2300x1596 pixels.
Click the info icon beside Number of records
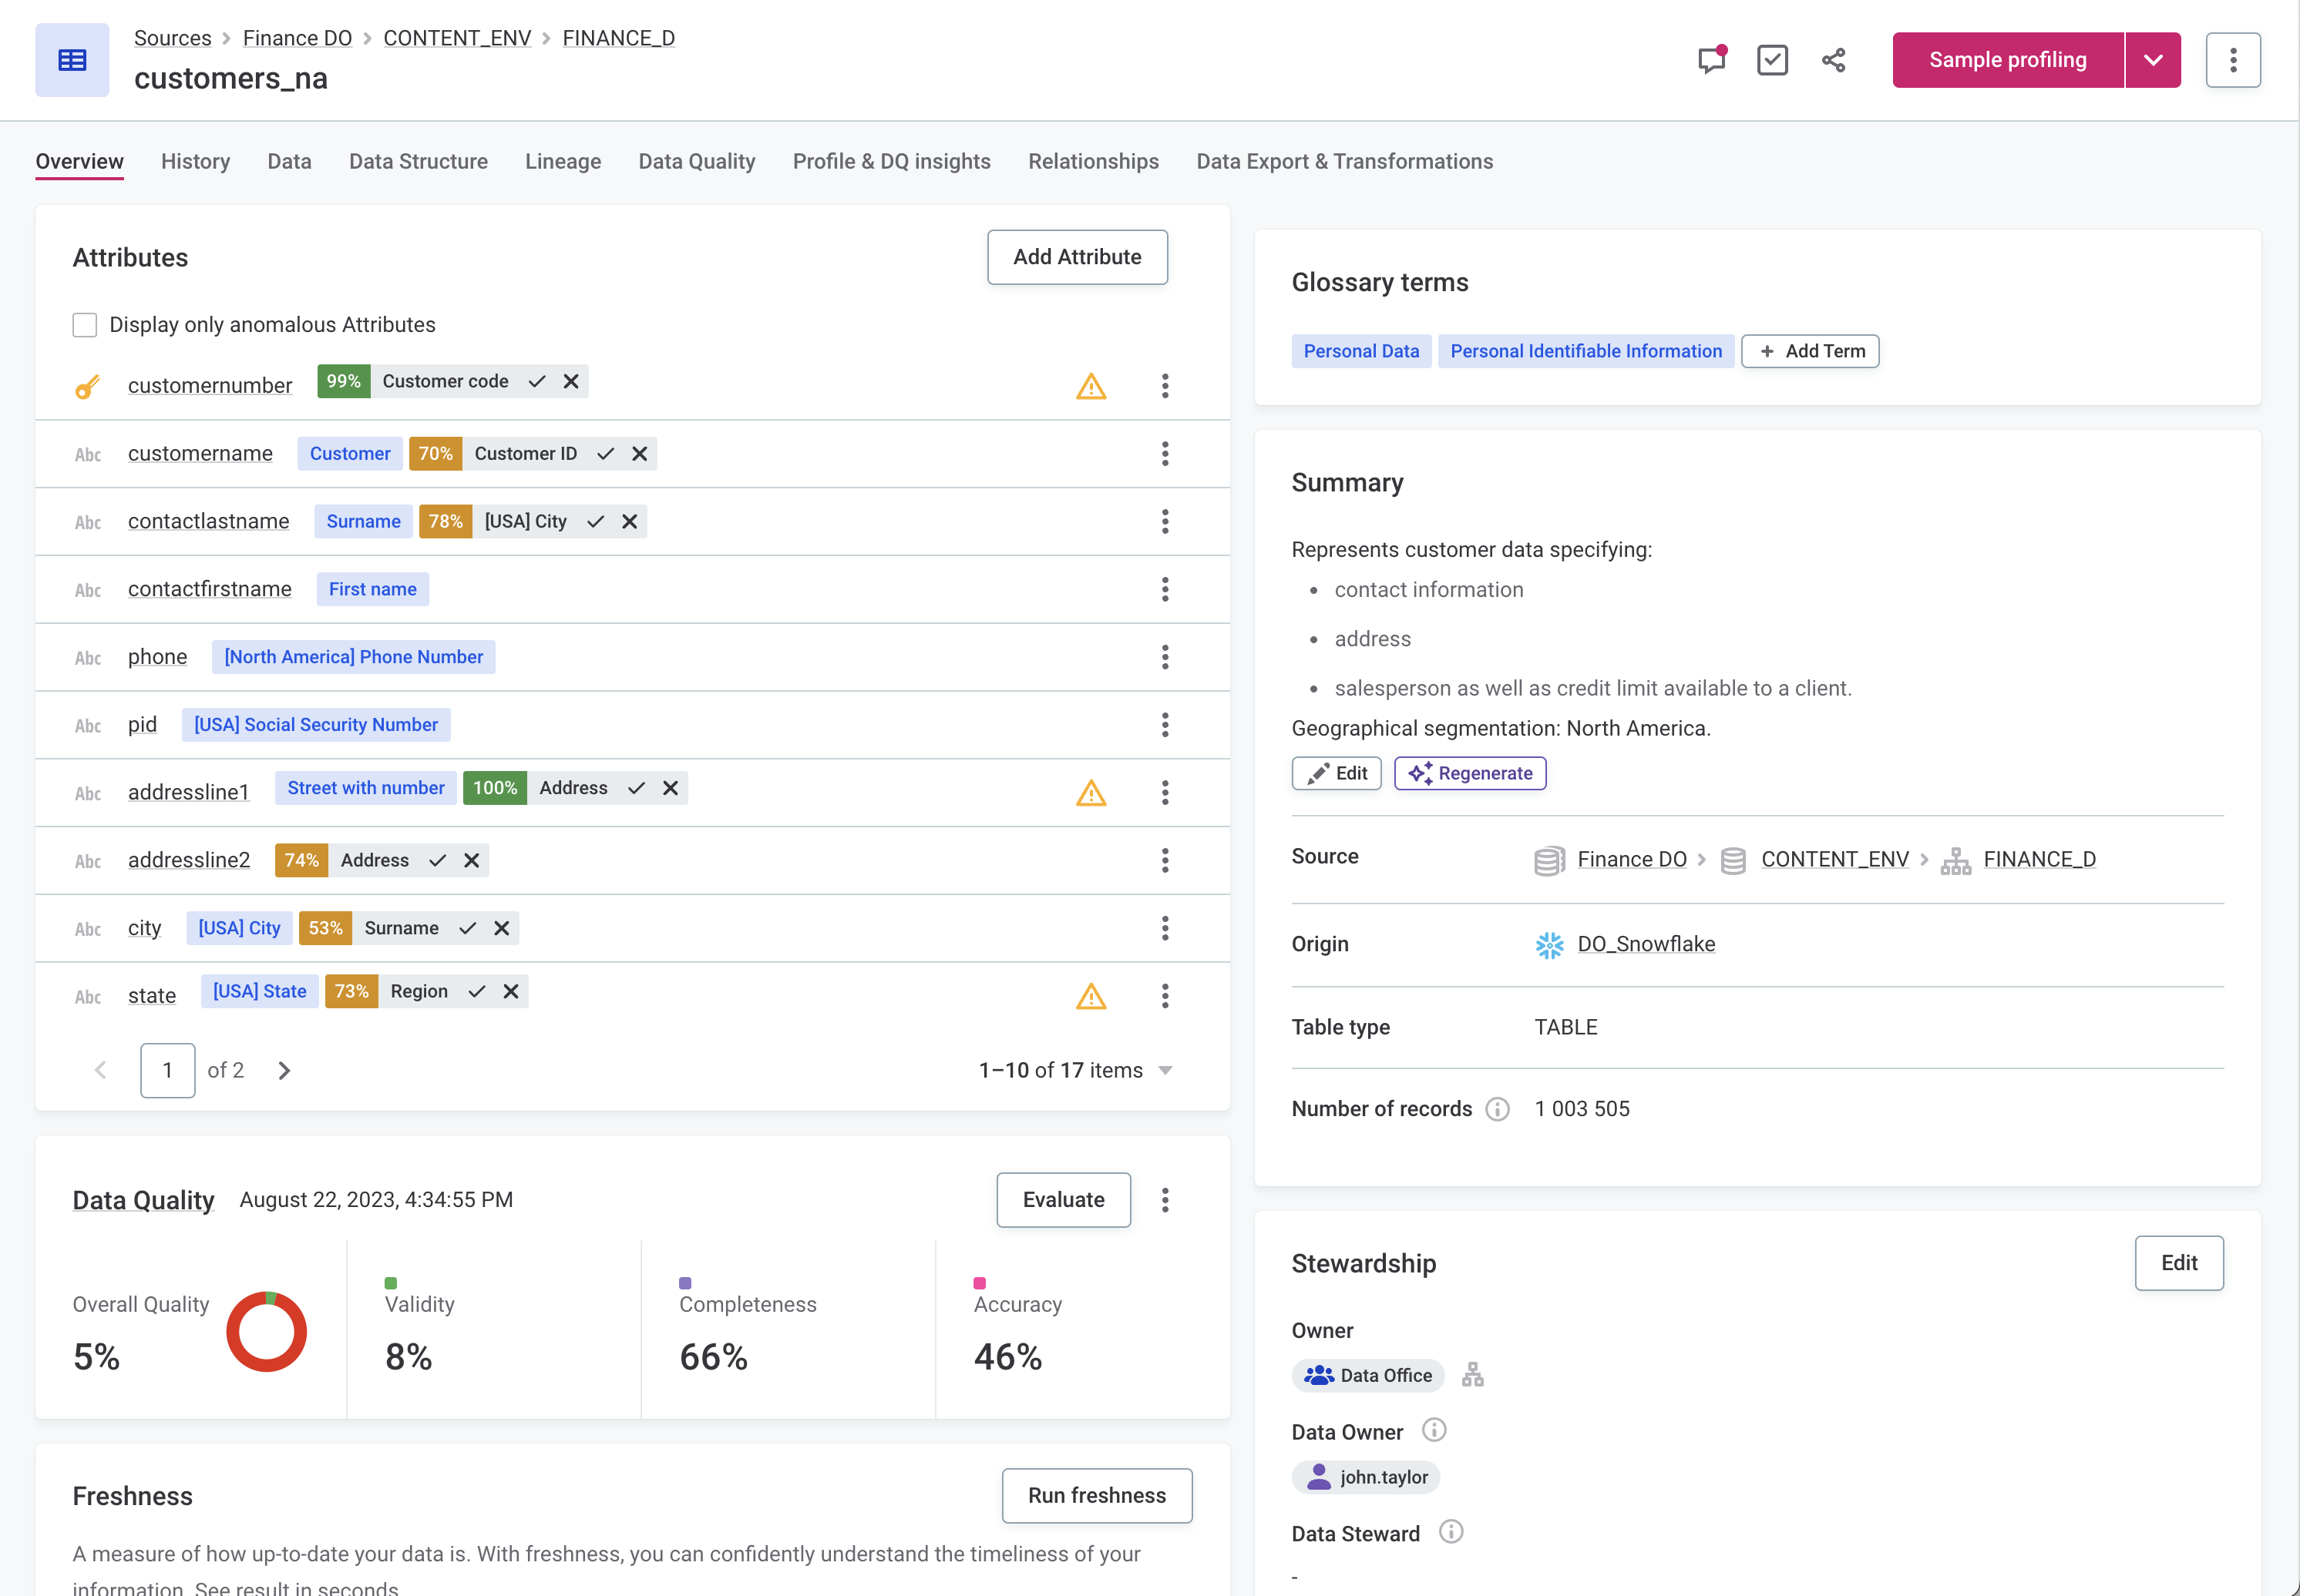coord(1497,1109)
